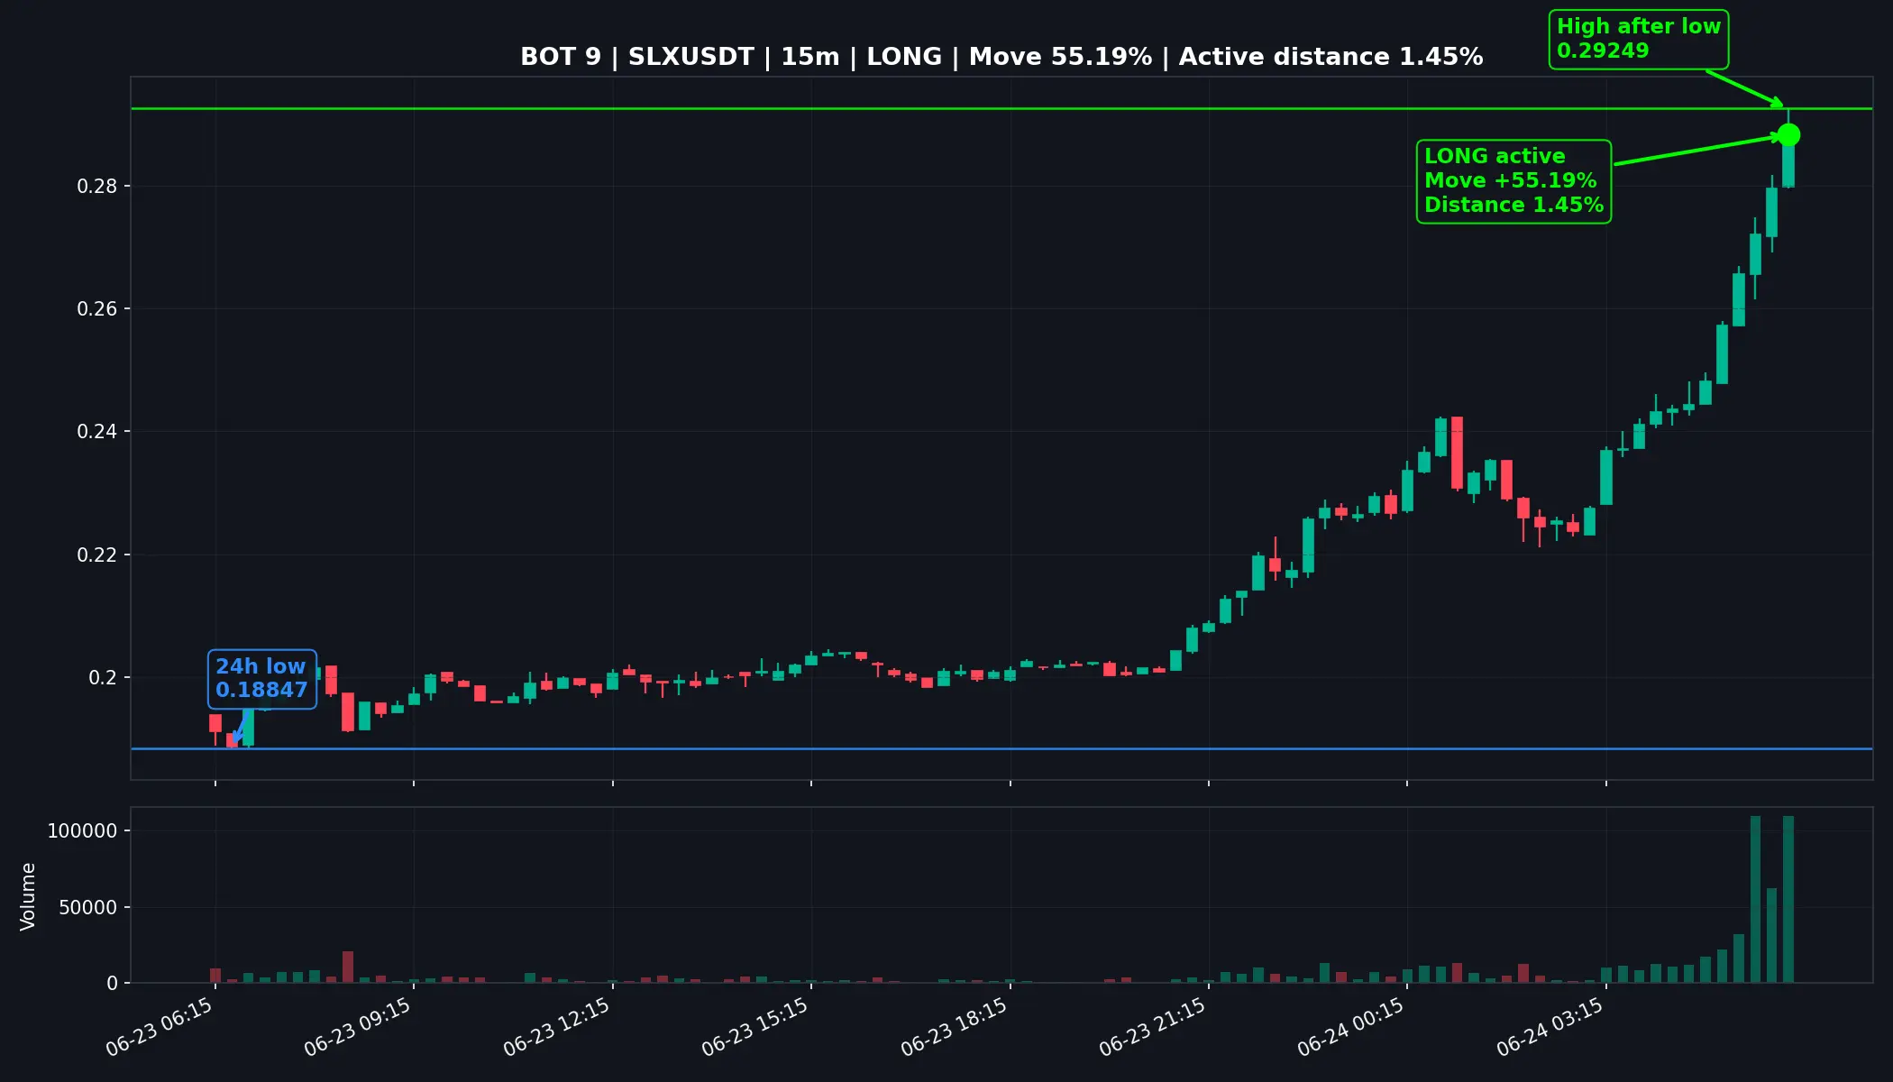The width and height of the screenshot is (1893, 1082).
Task: Click the "15m" timeframe in the title
Action: point(809,57)
